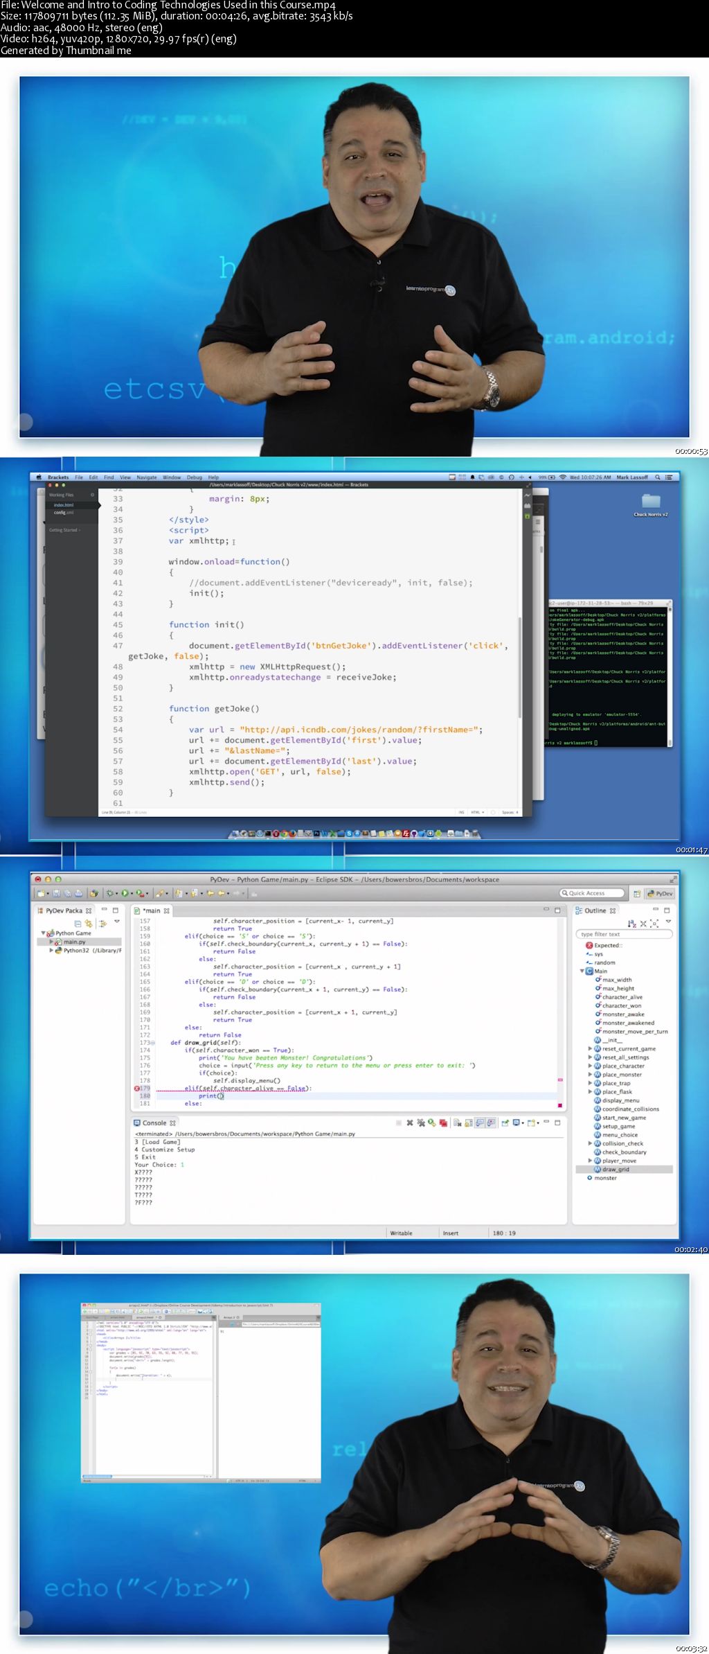The image size is (709, 1654).
Task: Toggle alphabetical sort in Outline
Action: [x=631, y=924]
